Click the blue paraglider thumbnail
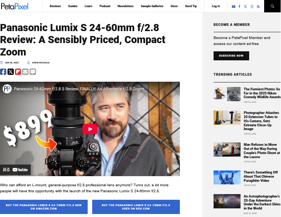Screen dimensions: 281x217 227,177
